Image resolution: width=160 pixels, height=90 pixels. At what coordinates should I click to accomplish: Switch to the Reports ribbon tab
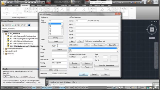(39, 5)
